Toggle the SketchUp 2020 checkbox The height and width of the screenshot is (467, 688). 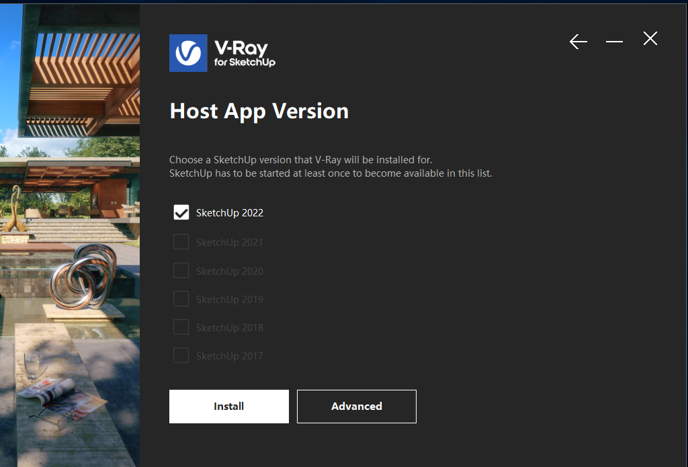pos(181,271)
